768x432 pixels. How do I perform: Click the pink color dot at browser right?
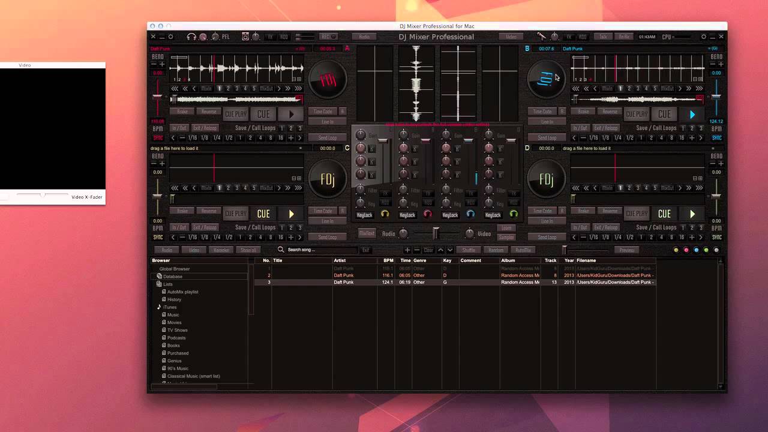[x=686, y=250]
